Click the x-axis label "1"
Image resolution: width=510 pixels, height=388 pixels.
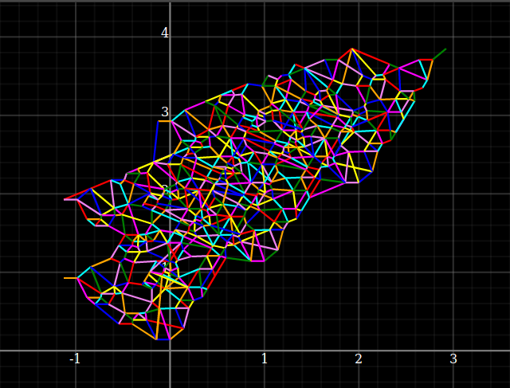click(x=265, y=359)
